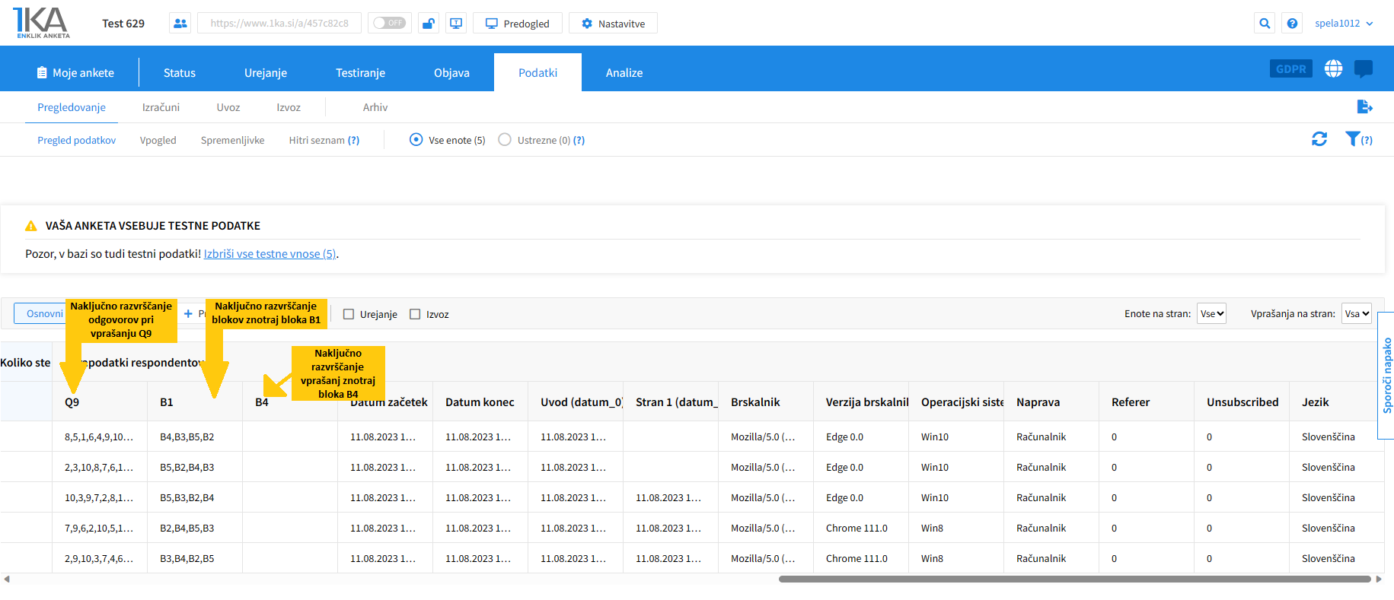Open Arhiv subtab
The height and width of the screenshot is (600, 1394).
(375, 107)
